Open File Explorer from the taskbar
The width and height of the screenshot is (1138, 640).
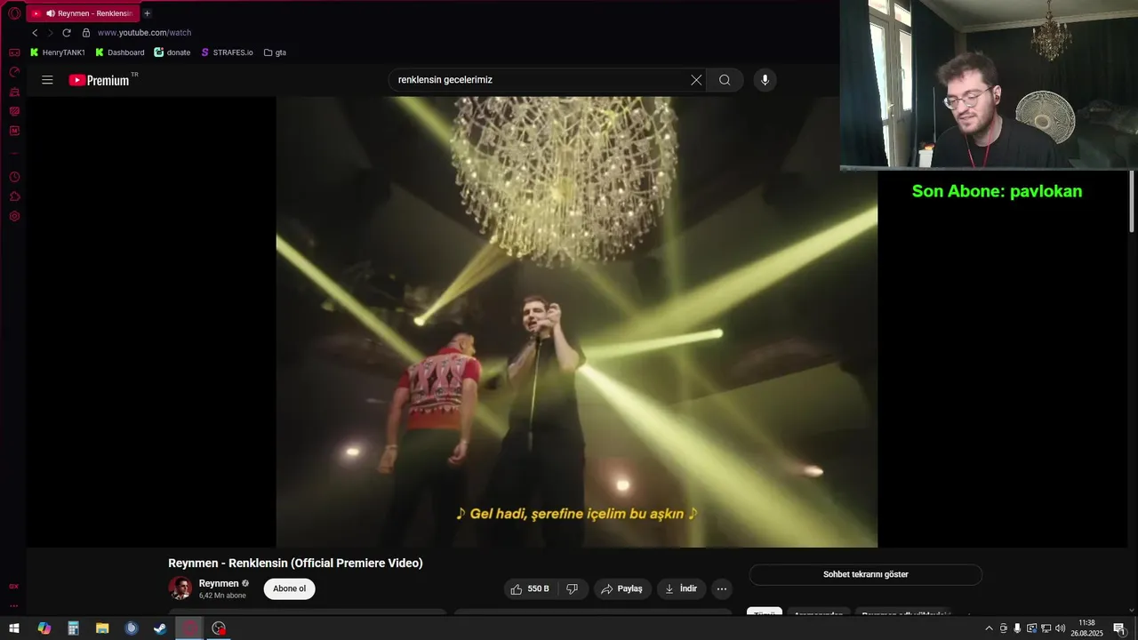[x=102, y=628]
